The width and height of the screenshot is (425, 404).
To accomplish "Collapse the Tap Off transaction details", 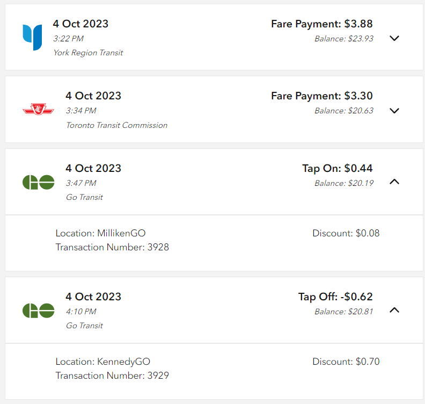I will click(394, 310).
